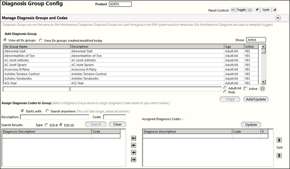This screenshot has height=169, width=290.
Task: Select the Search anywhere radio option
Action: (47, 111)
